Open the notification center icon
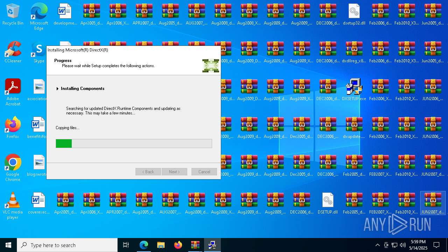Image resolution: width=448 pixels, height=252 pixels. coord(436,245)
